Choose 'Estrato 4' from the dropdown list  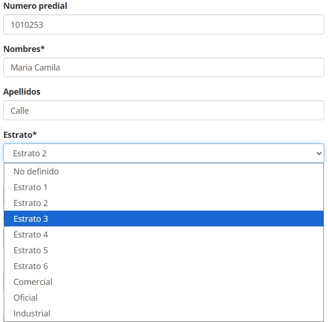point(31,235)
